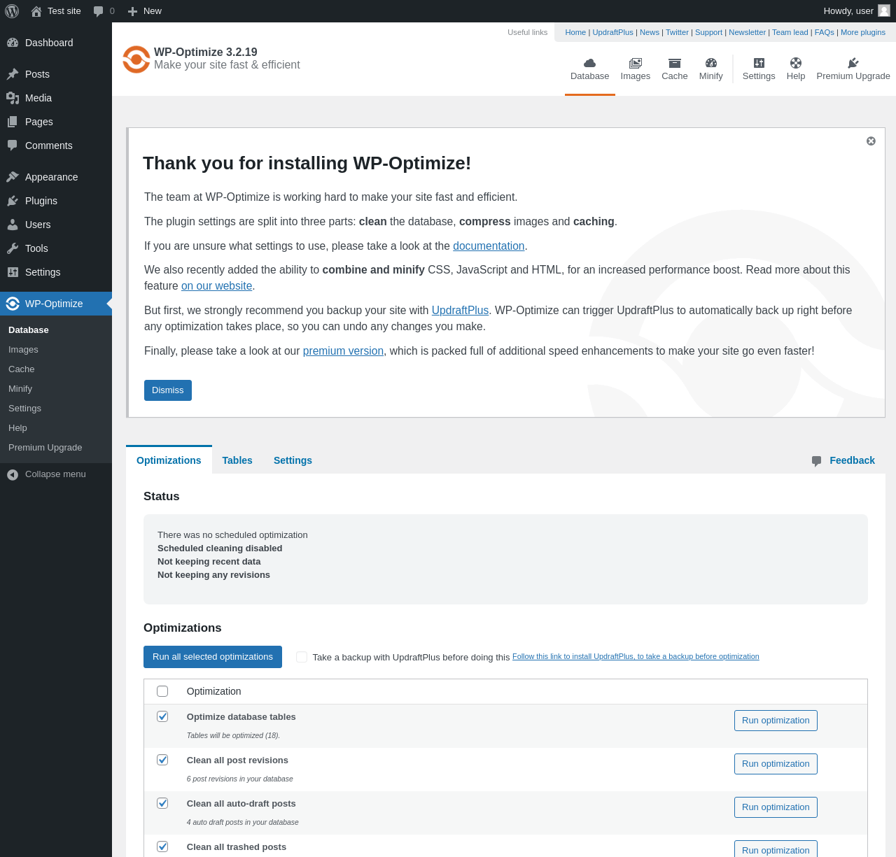Image resolution: width=896 pixels, height=857 pixels.
Task: Run optimization for Optimize database tables
Action: point(776,721)
